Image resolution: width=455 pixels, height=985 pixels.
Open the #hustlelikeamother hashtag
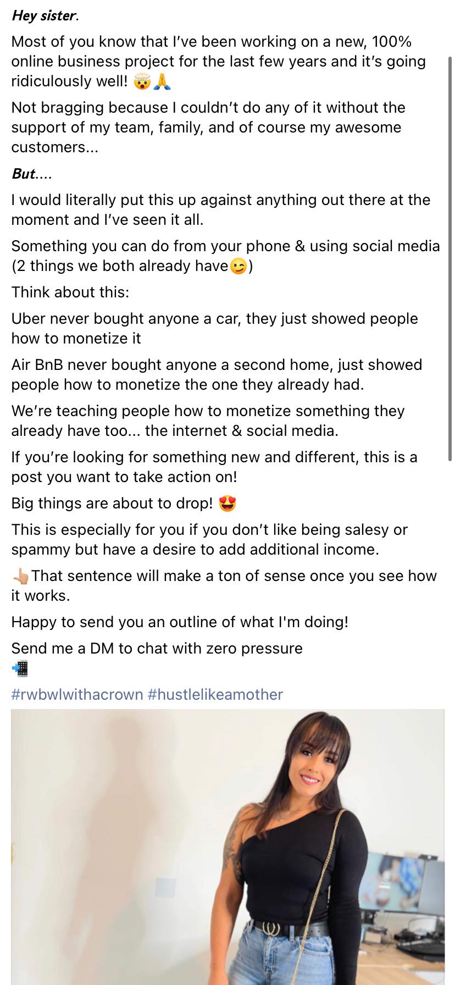pyautogui.click(x=215, y=694)
